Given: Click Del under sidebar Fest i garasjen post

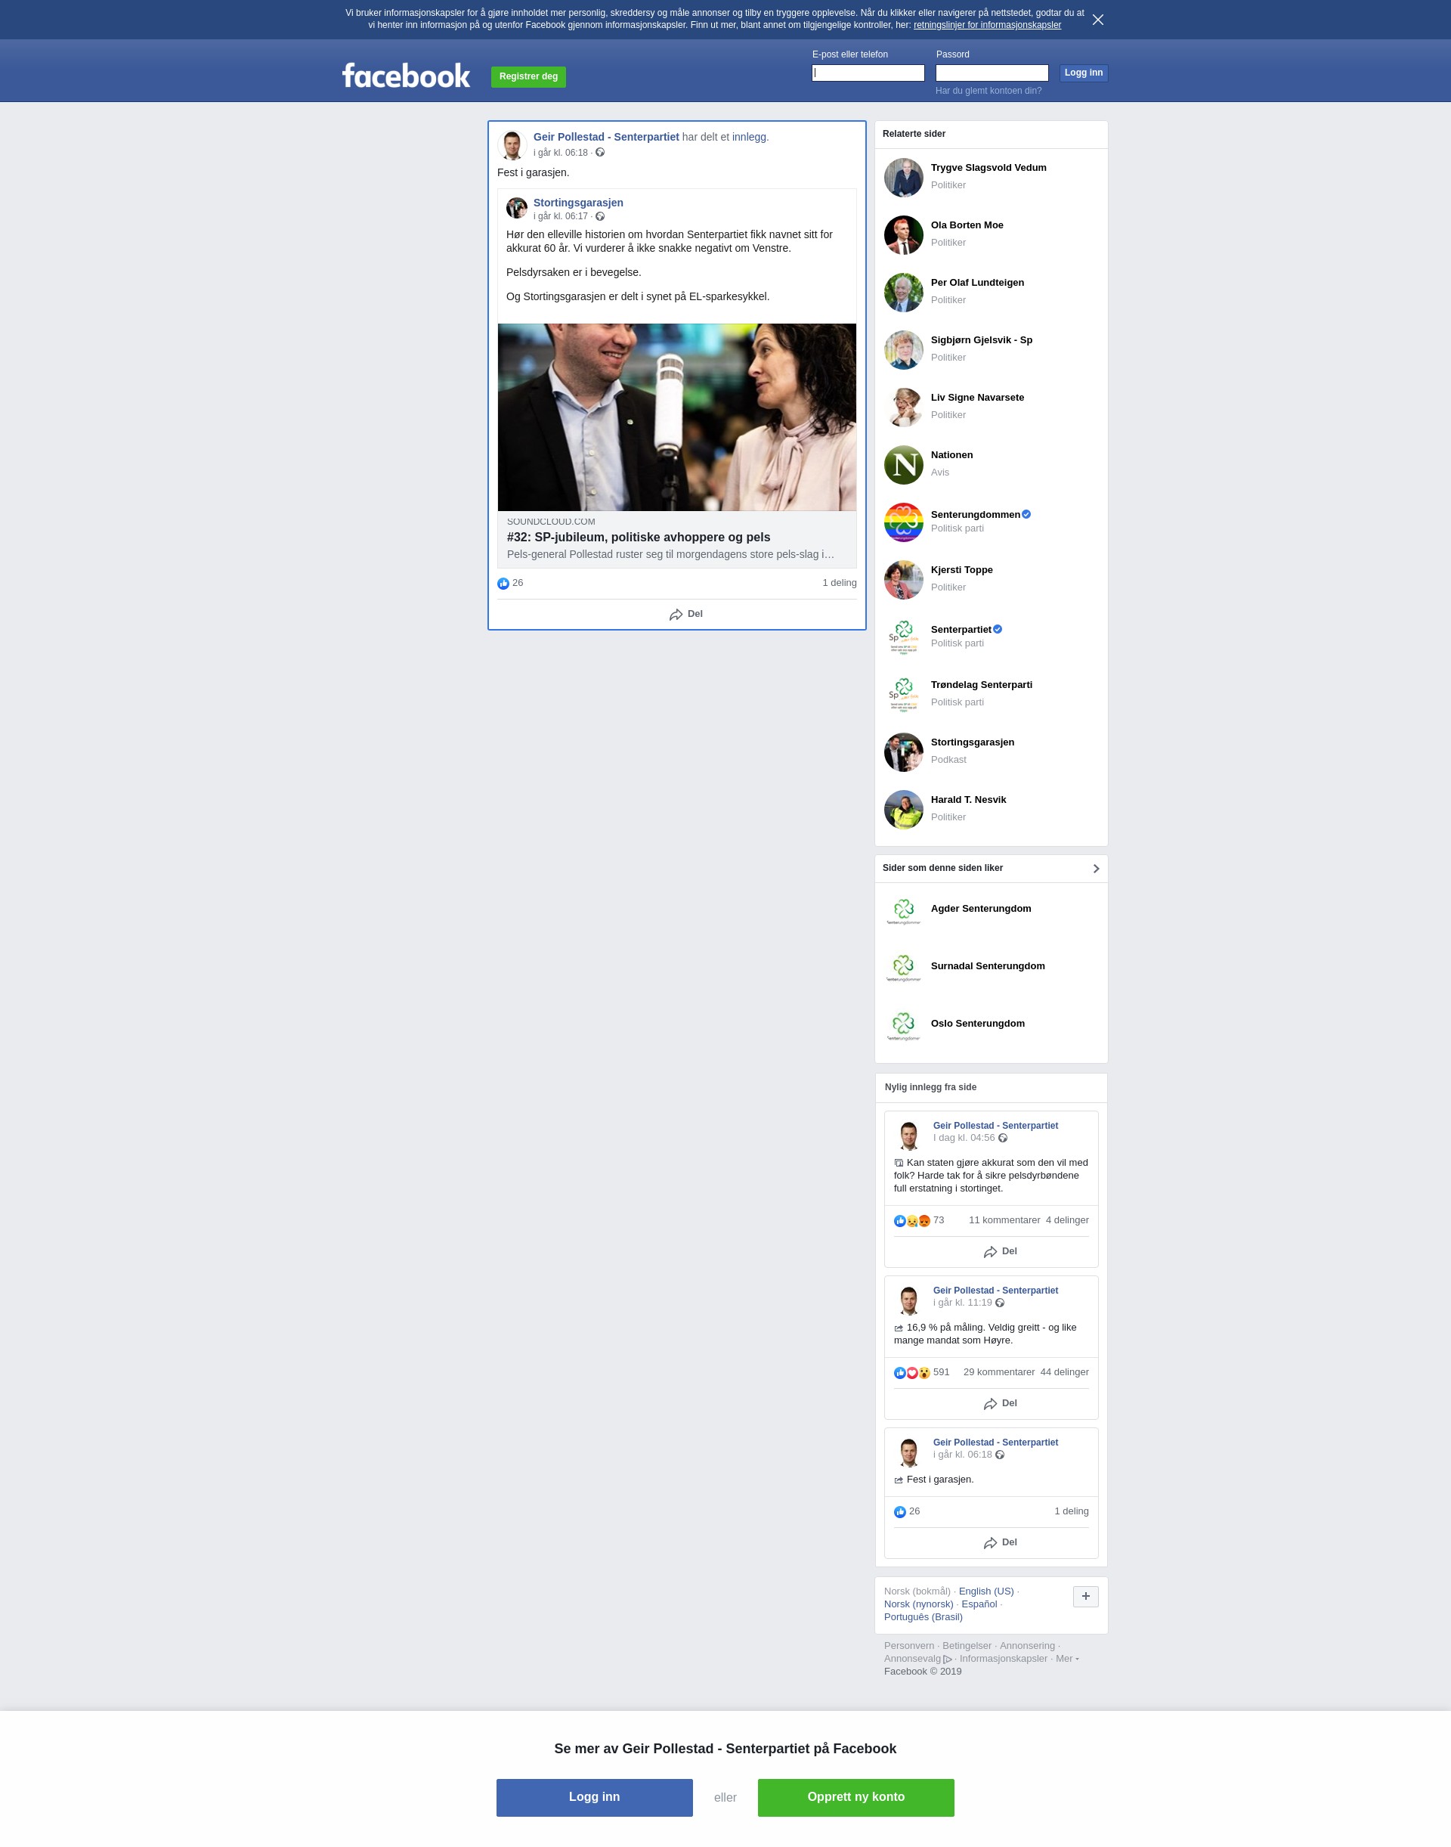Looking at the screenshot, I should (1000, 1543).
